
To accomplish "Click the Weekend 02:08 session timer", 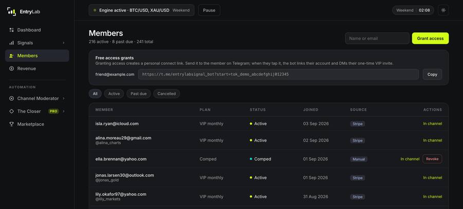I will [413, 10].
